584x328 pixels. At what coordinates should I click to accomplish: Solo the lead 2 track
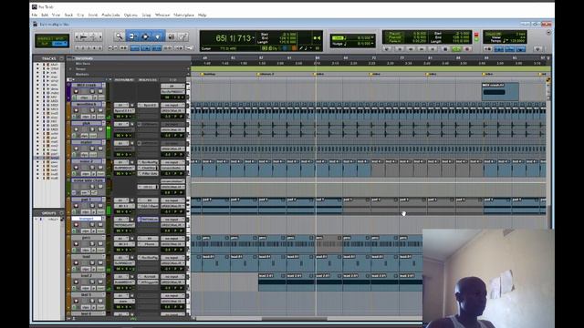pos(92,282)
